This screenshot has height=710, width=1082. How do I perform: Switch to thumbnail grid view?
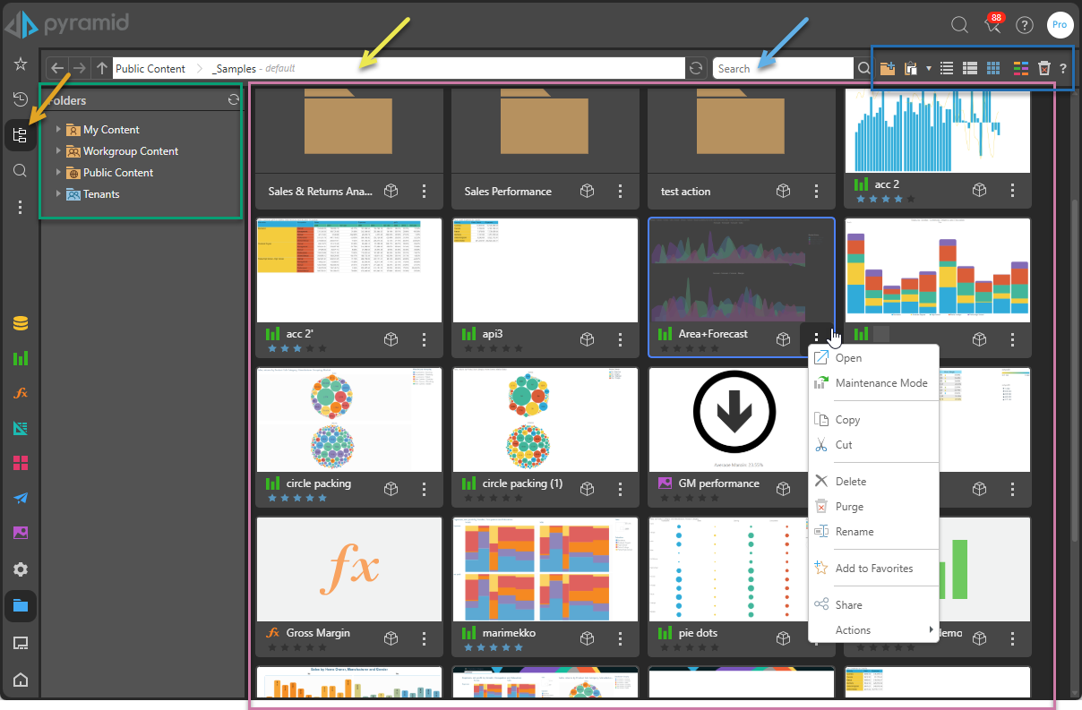(x=993, y=68)
